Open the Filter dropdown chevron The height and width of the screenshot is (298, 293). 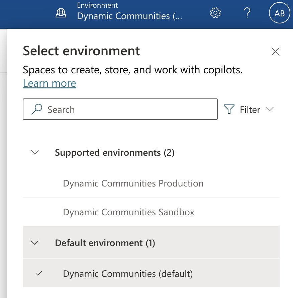click(270, 109)
